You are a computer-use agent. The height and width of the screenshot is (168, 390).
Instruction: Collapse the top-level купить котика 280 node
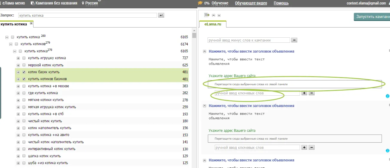click(x=7, y=37)
